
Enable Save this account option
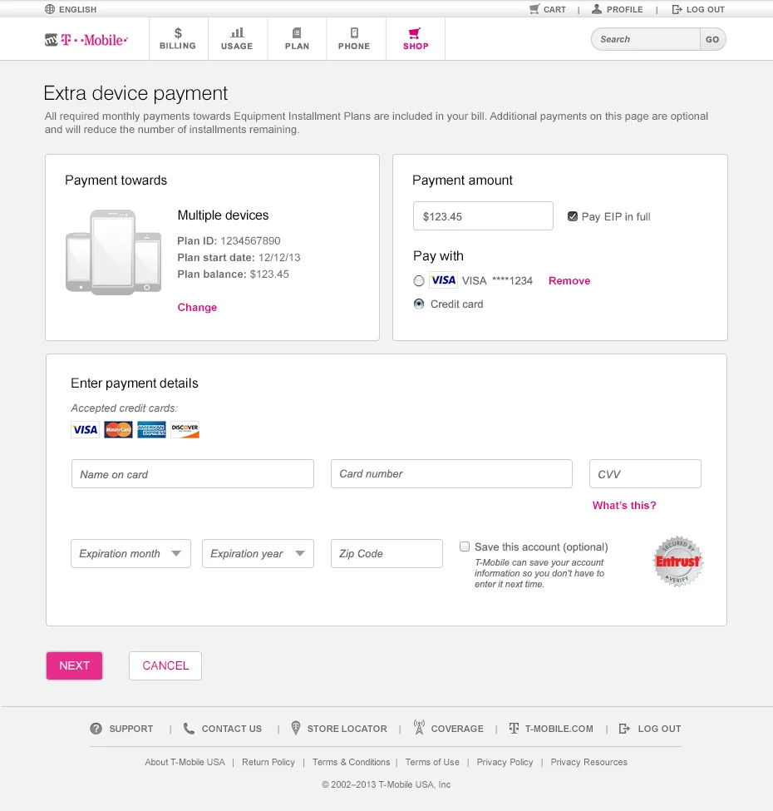[465, 546]
